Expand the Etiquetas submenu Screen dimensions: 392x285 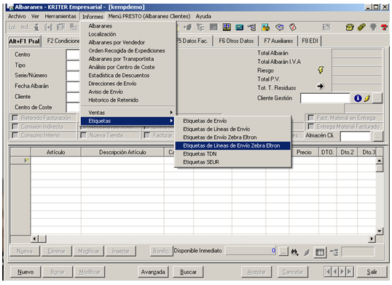(128, 121)
